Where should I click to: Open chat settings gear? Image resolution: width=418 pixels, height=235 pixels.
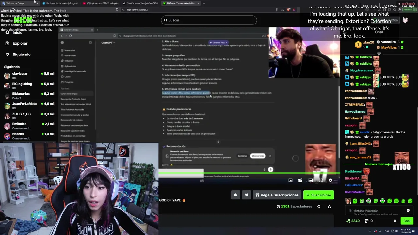[395, 221]
